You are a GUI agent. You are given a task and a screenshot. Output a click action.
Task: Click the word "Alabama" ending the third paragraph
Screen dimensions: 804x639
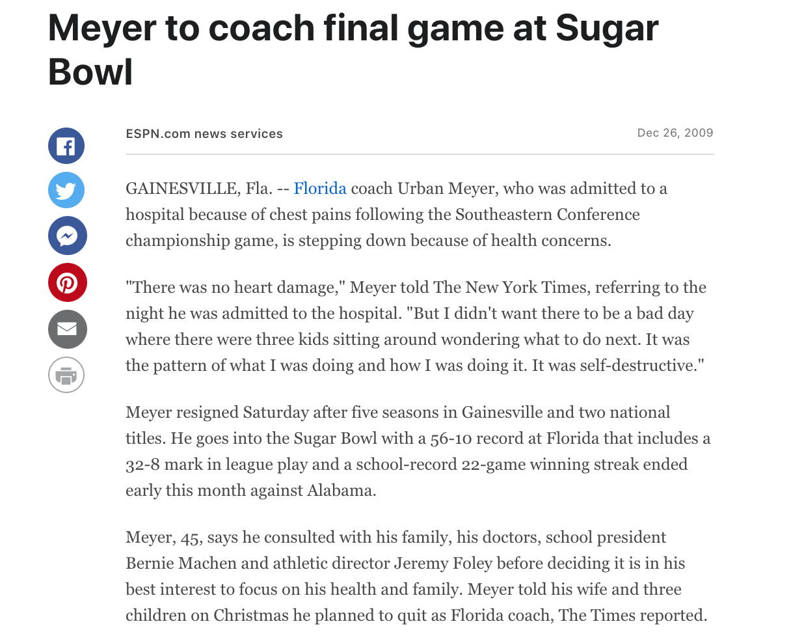click(x=339, y=491)
